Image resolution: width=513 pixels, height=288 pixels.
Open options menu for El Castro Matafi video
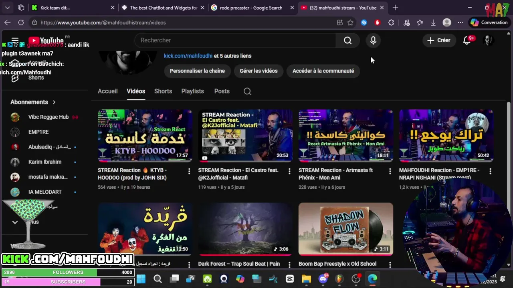289,171
